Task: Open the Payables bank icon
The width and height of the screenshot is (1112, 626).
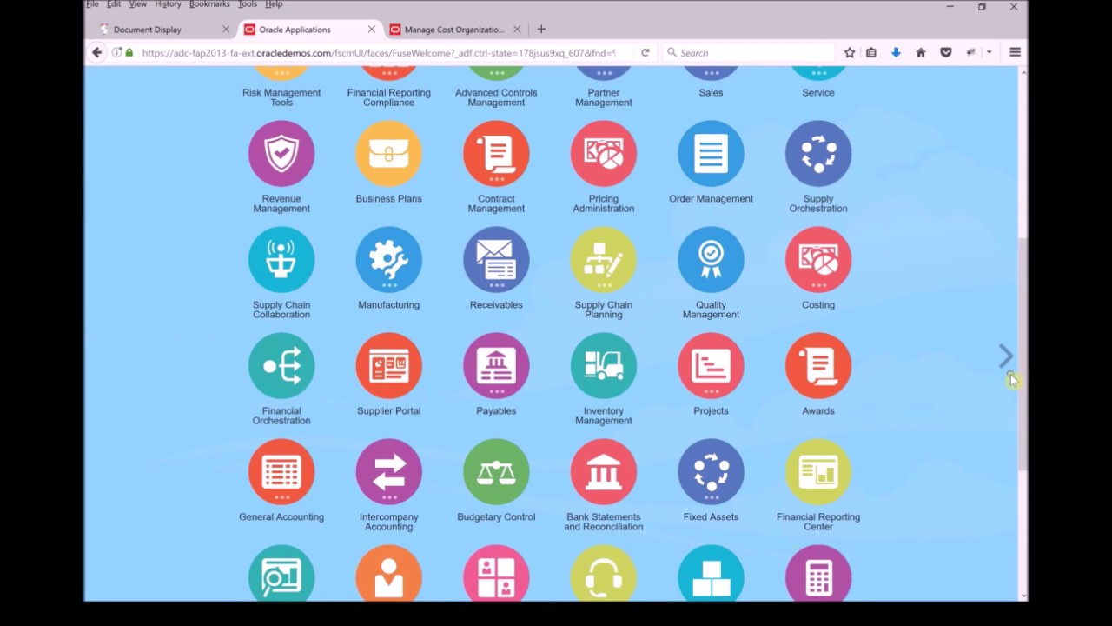Action: pos(496,365)
